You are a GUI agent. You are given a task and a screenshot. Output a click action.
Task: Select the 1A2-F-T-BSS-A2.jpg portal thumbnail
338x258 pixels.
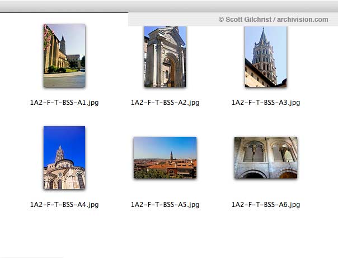[x=165, y=57]
